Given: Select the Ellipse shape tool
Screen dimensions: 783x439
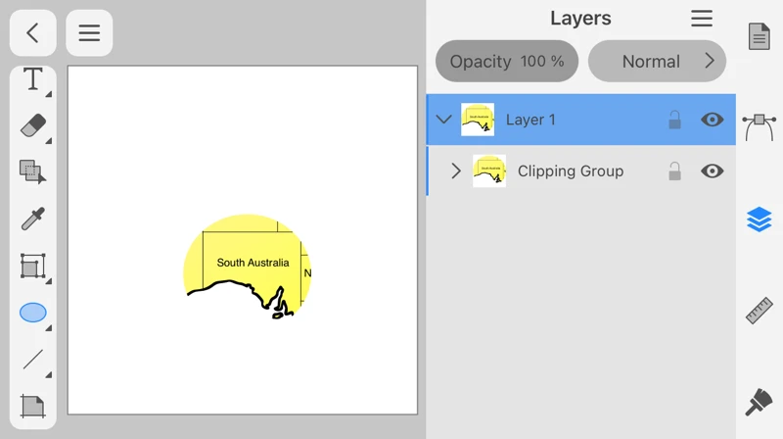Looking at the screenshot, I should tap(32, 313).
